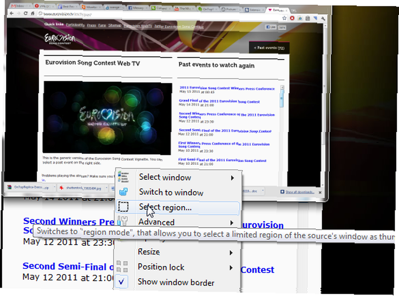Reload the Eurovision page

click(26, 13)
